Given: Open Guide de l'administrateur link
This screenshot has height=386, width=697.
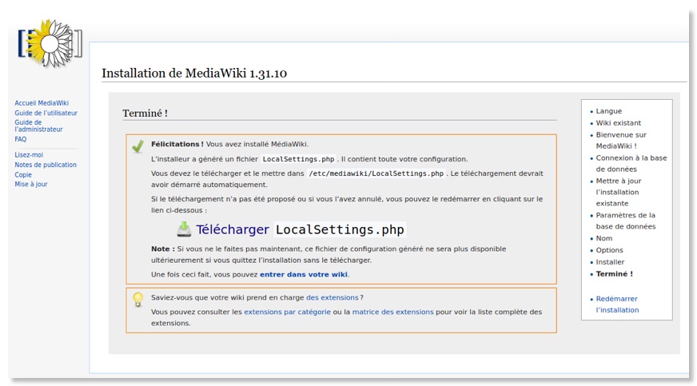Looking at the screenshot, I should 38,125.
